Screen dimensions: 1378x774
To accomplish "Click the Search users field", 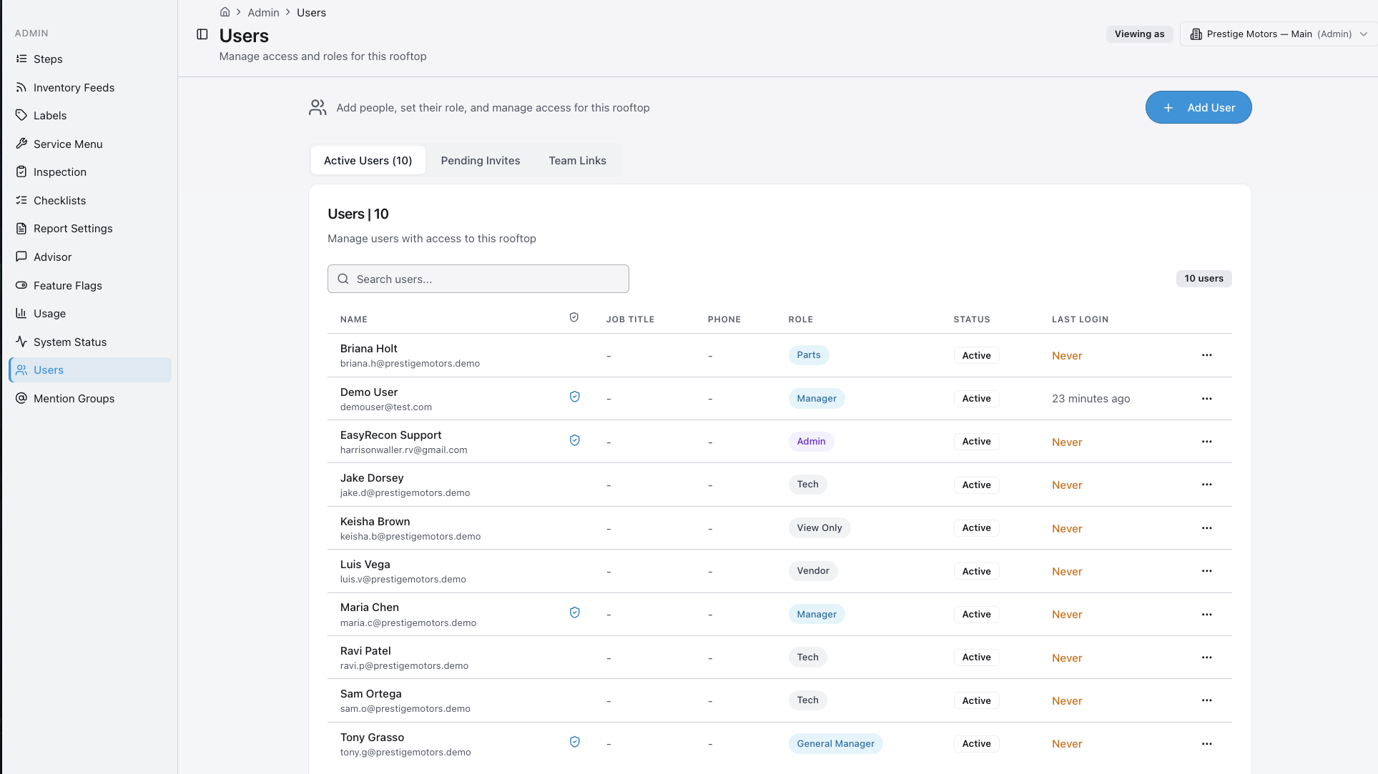I will 478,279.
